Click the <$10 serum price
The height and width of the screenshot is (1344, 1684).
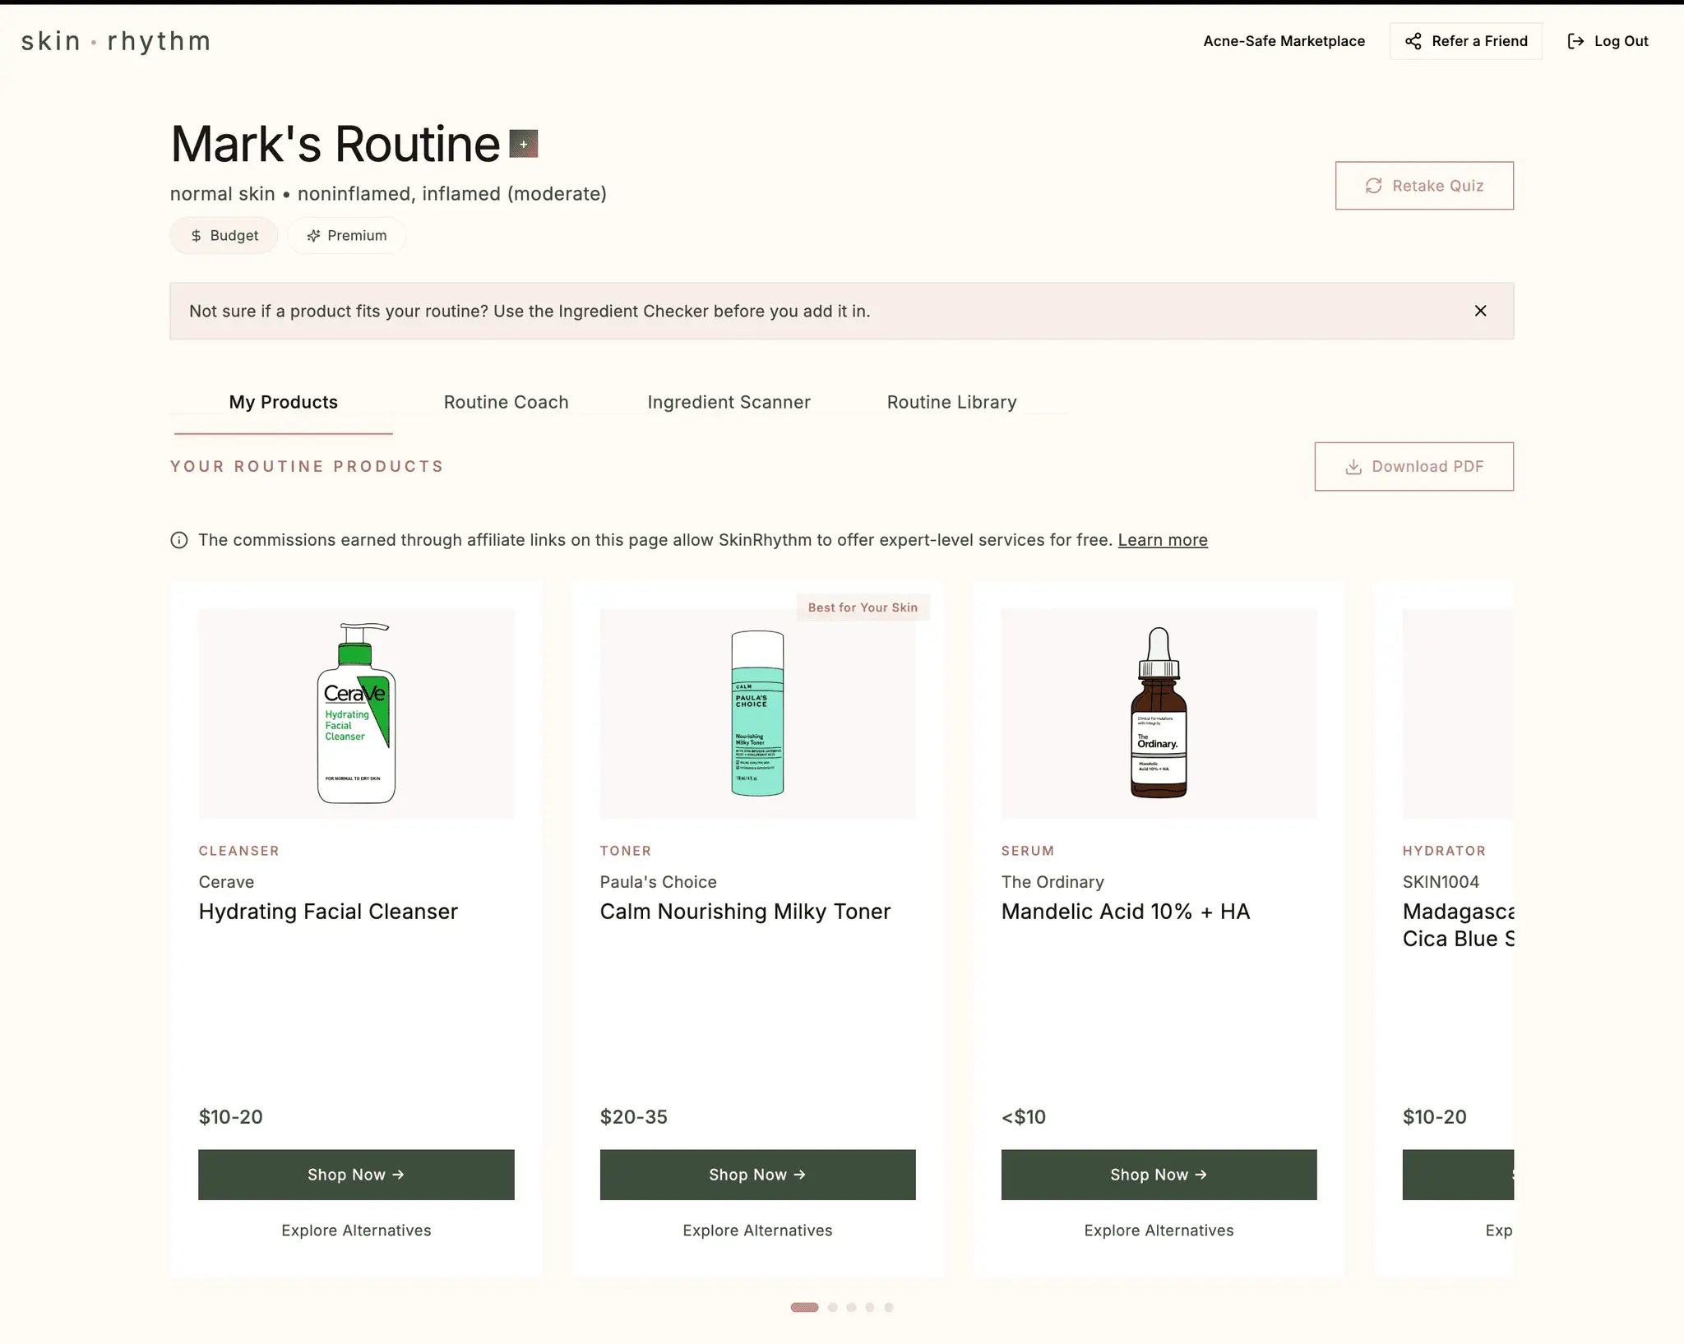click(1024, 1117)
